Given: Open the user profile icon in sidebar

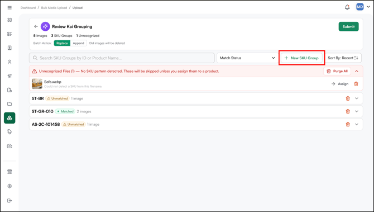Looking at the screenshot, I should 9,62.
